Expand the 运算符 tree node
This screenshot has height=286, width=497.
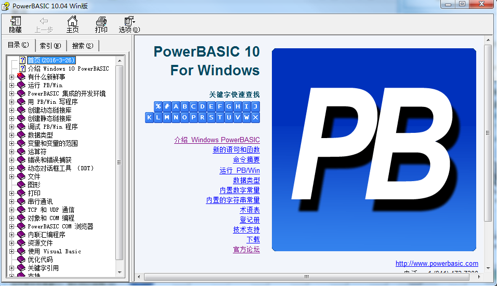pyautogui.click(x=12, y=152)
